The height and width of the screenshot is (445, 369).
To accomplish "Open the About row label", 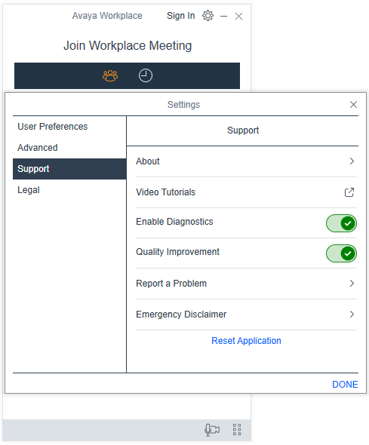I will 148,161.
